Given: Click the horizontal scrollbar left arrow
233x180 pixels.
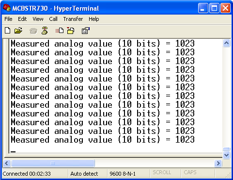Looking at the screenshot, I should tap(7, 163).
